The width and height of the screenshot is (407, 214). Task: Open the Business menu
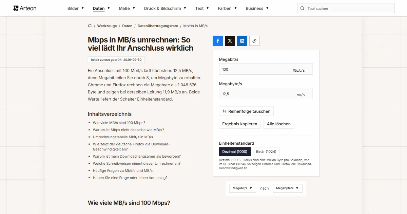coord(257,8)
